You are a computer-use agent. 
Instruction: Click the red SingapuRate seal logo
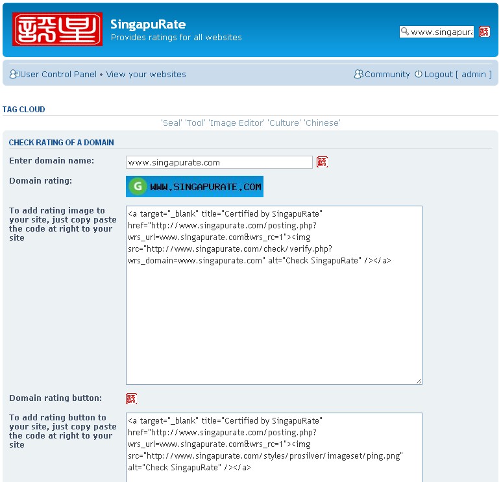coord(58,29)
